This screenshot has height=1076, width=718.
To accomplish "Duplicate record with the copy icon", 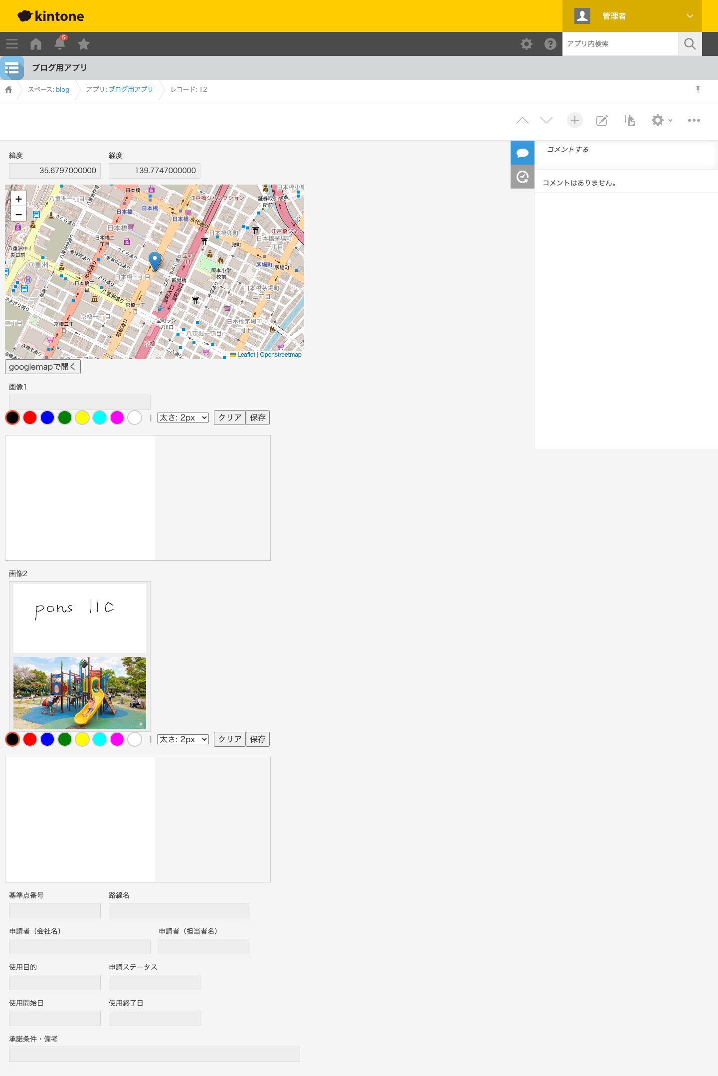I will pyautogui.click(x=630, y=120).
